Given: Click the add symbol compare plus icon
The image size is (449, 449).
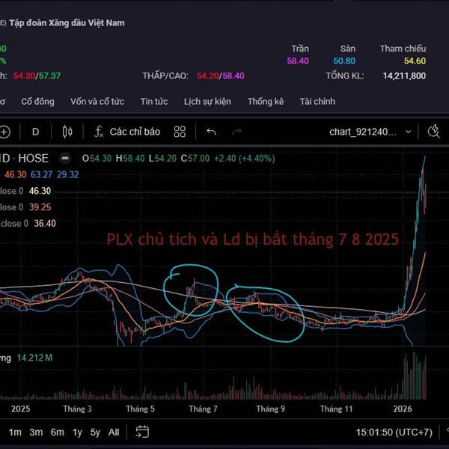Looking at the screenshot, I should [x=4, y=132].
